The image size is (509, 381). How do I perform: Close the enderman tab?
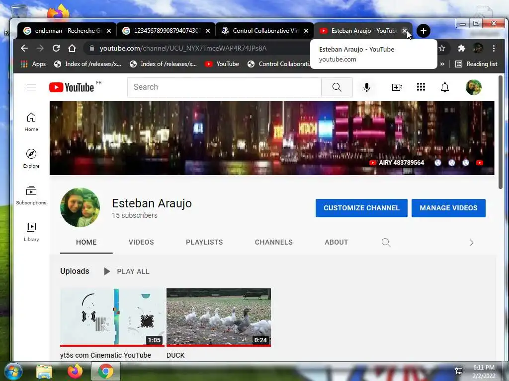109,31
